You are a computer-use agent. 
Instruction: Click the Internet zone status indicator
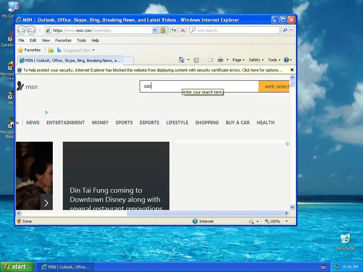(203, 221)
